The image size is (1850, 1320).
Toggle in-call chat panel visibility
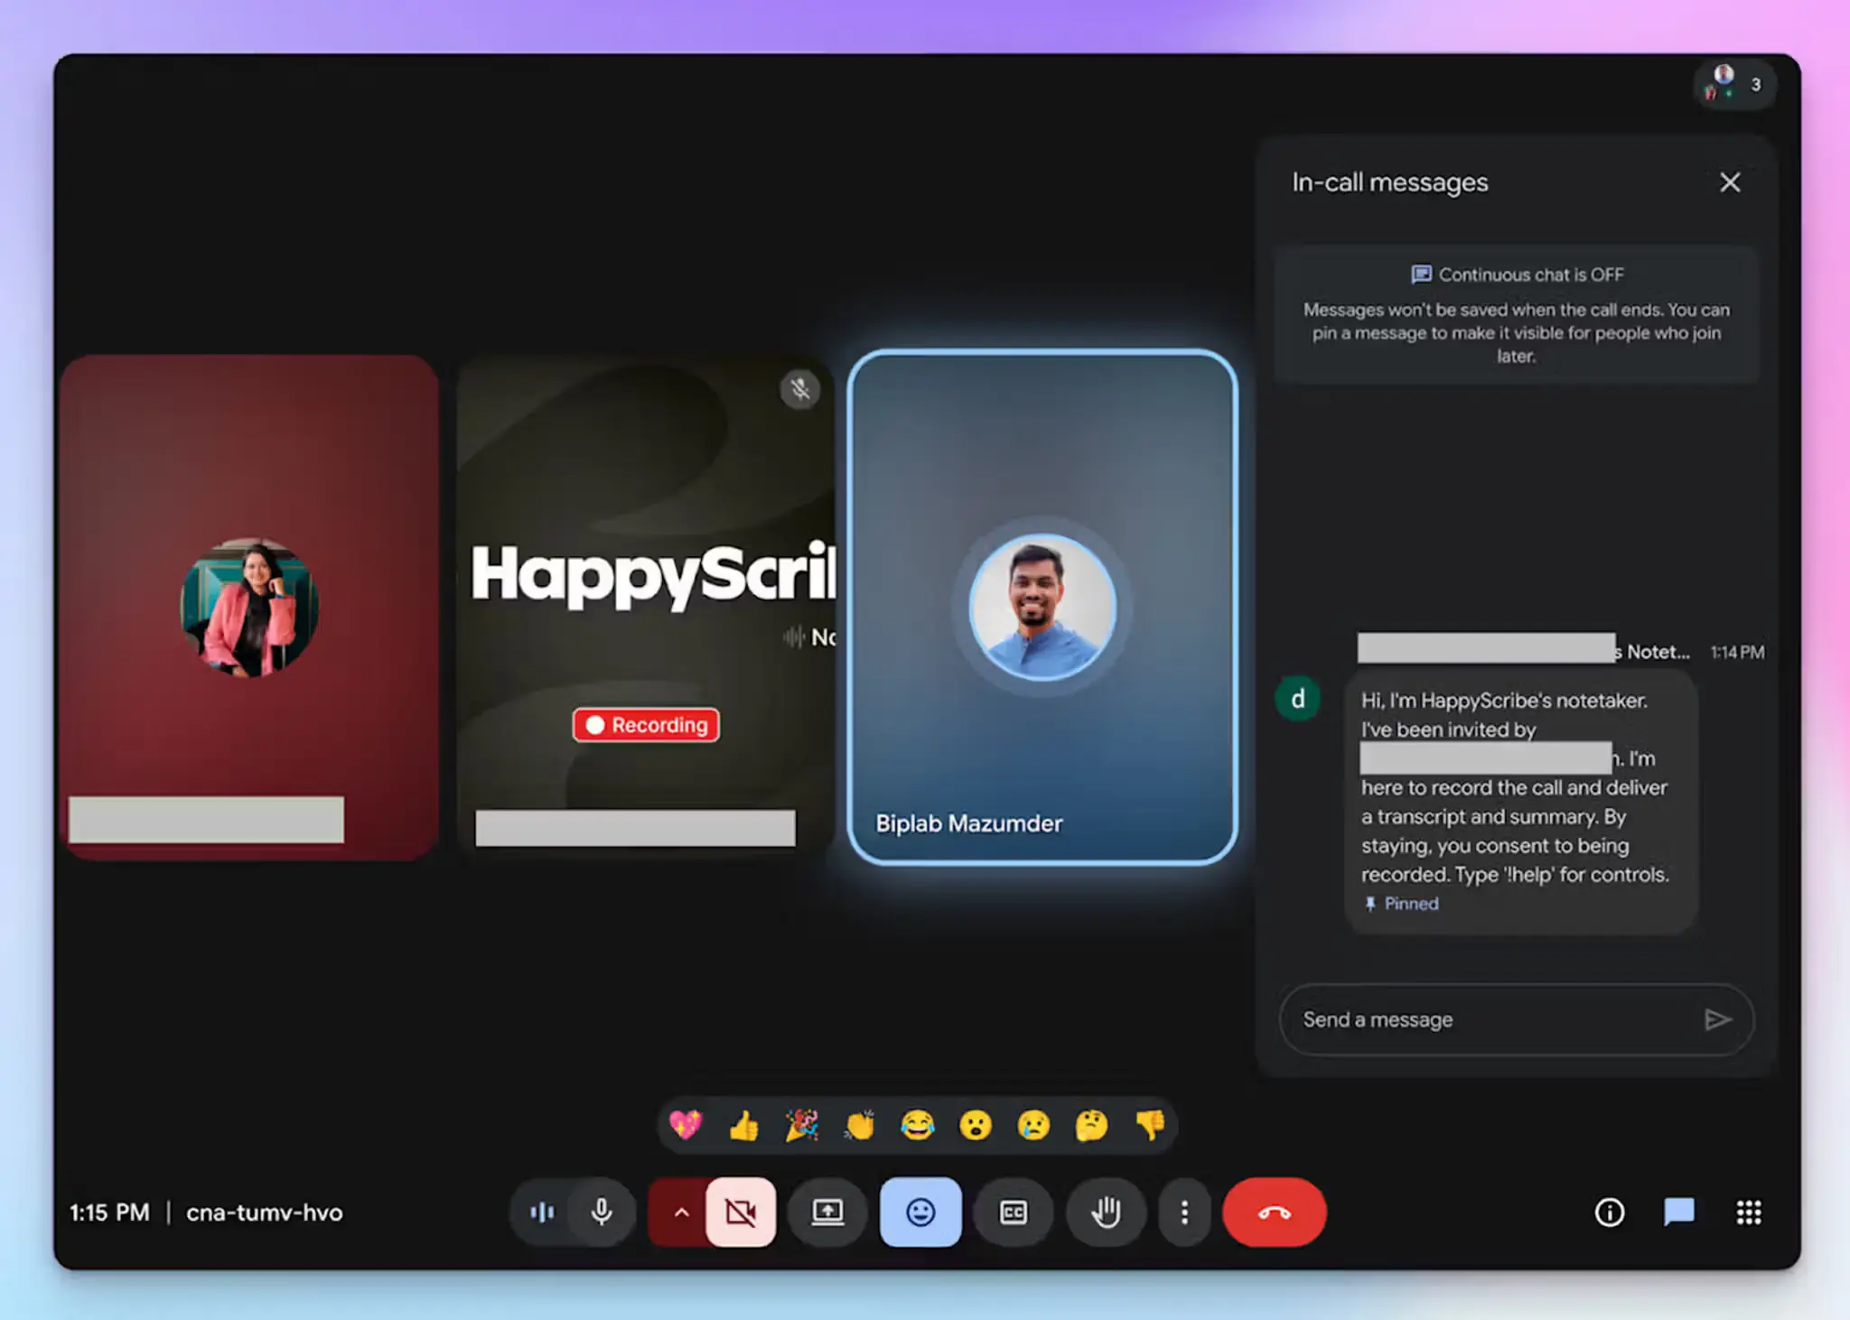[x=1679, y=1213]
